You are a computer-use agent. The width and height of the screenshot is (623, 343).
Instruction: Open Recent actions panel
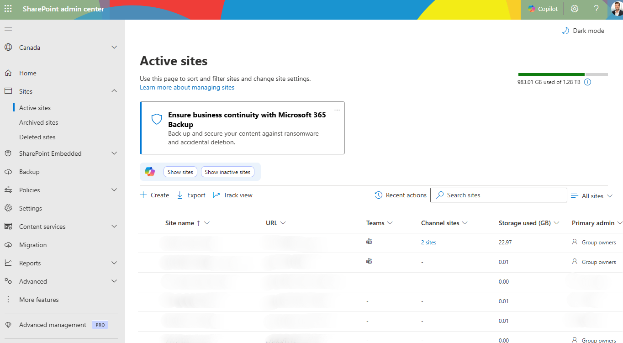(x=401, y=195)
